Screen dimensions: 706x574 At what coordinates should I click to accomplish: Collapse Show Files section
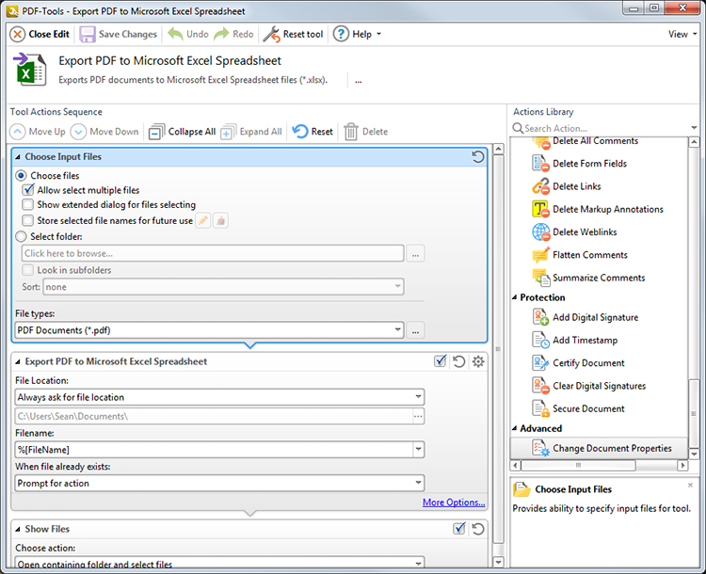(x=18, y=530)
